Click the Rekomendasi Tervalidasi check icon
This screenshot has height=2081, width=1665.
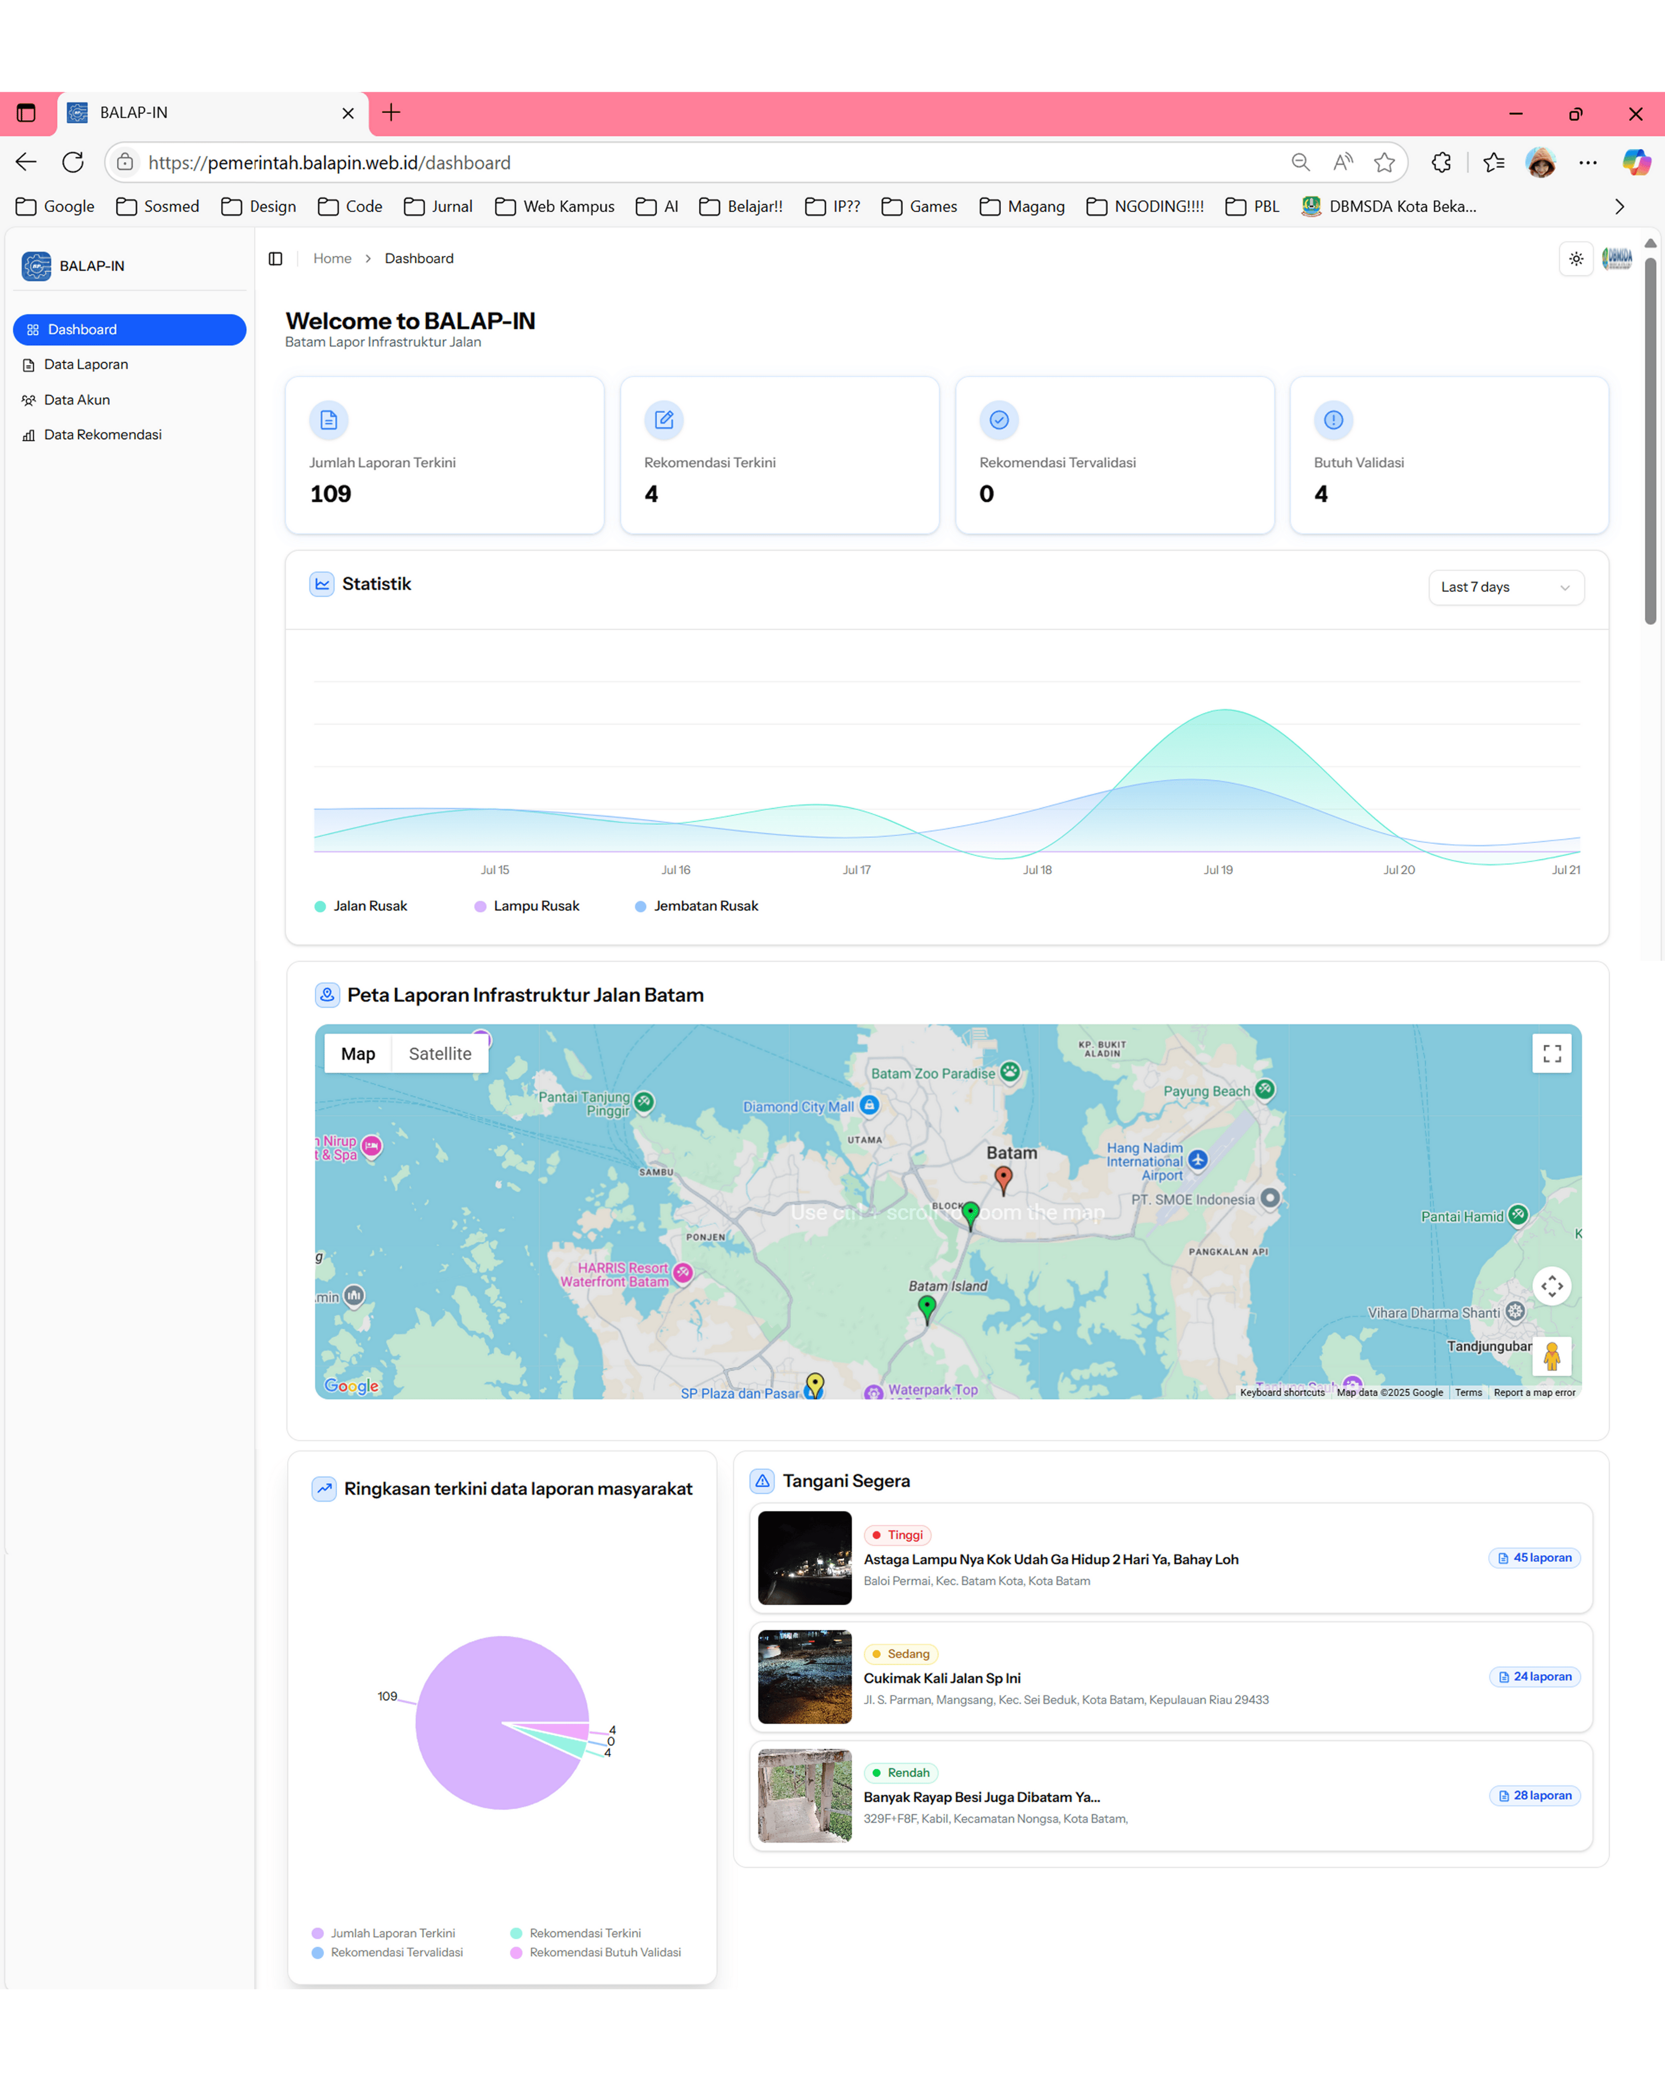[x=999, y=420]
